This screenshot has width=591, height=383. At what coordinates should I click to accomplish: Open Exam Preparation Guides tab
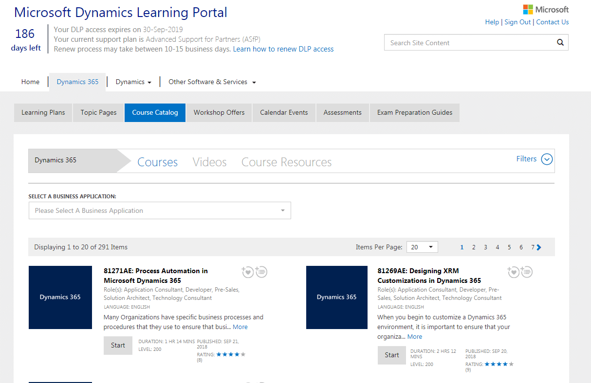[x=414, y=112]
